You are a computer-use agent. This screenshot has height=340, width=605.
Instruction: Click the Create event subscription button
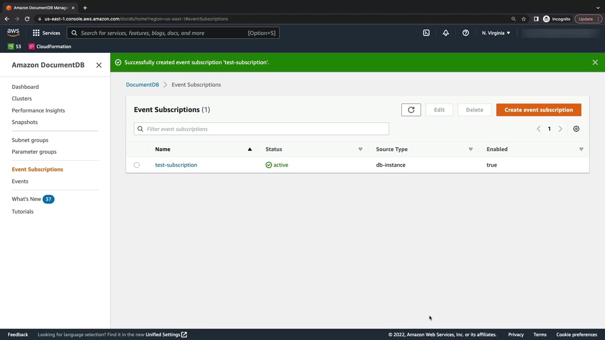tap(539, 110)
